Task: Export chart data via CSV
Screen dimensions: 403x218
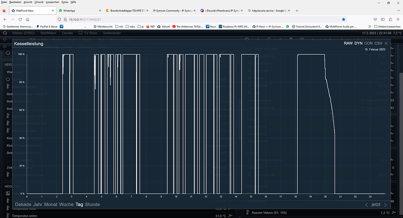Action: coord(378,43)
